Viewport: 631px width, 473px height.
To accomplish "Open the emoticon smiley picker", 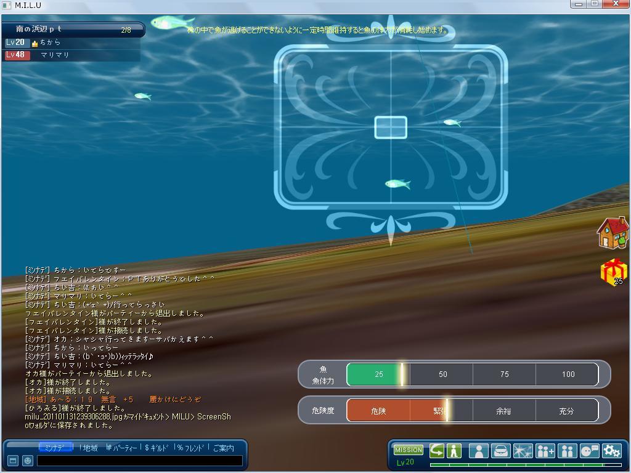I will tap(27, 461).
